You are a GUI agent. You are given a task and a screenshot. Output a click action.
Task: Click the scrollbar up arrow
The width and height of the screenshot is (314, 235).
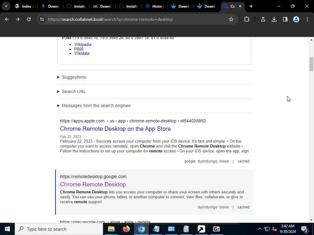click(x=311, y=40)
